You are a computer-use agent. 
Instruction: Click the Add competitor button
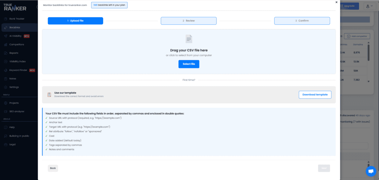pyautogui.click(x=357, y=36)
